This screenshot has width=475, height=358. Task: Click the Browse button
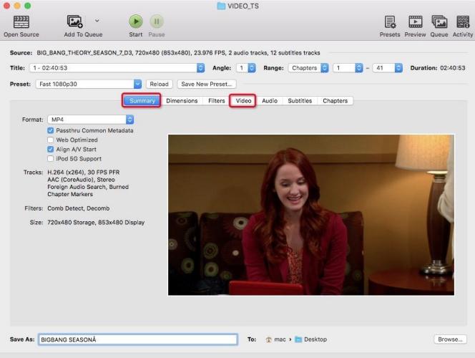click(x=451, y=339)
